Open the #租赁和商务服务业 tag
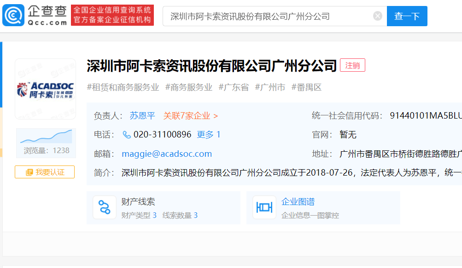 click(123, 87)
